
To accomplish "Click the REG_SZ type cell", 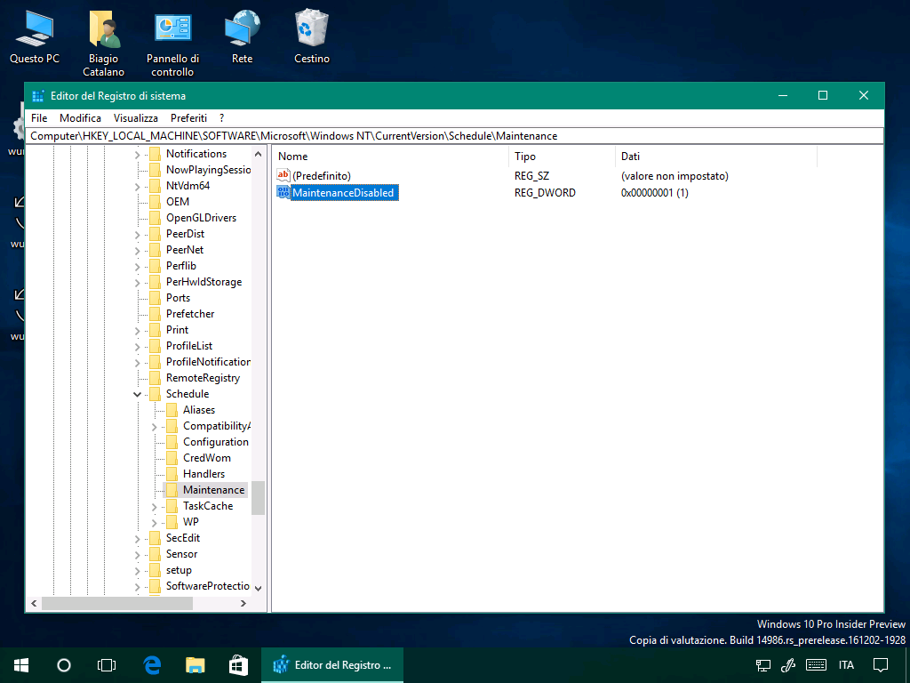I will (x=531, y=176).
